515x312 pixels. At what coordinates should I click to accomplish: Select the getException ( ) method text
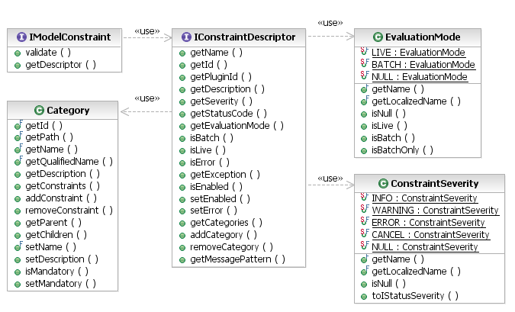[225, 175]
